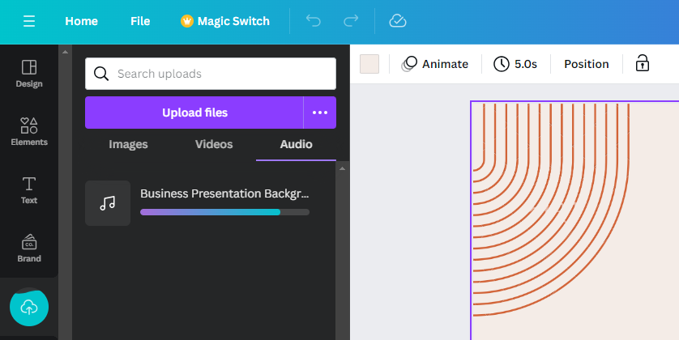Click the redo arrow
The image size is (679, 340).
pyautogui.click(x=351, y=21)
